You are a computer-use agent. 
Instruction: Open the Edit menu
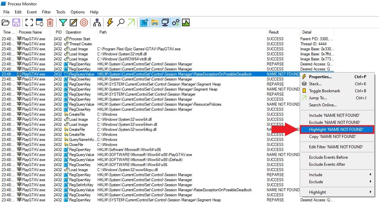(18, 12)
